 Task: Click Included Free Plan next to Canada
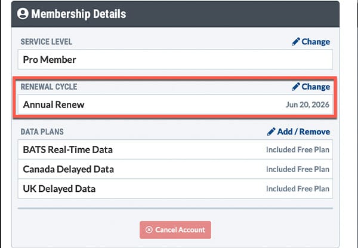pyautogui.click(x=297, y=169)
